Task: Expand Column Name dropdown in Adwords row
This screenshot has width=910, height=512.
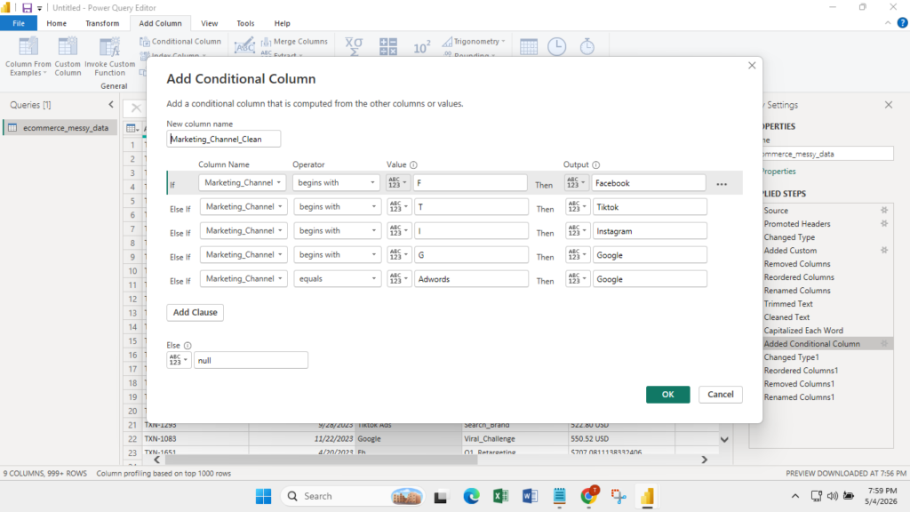Action: [243, 278]
